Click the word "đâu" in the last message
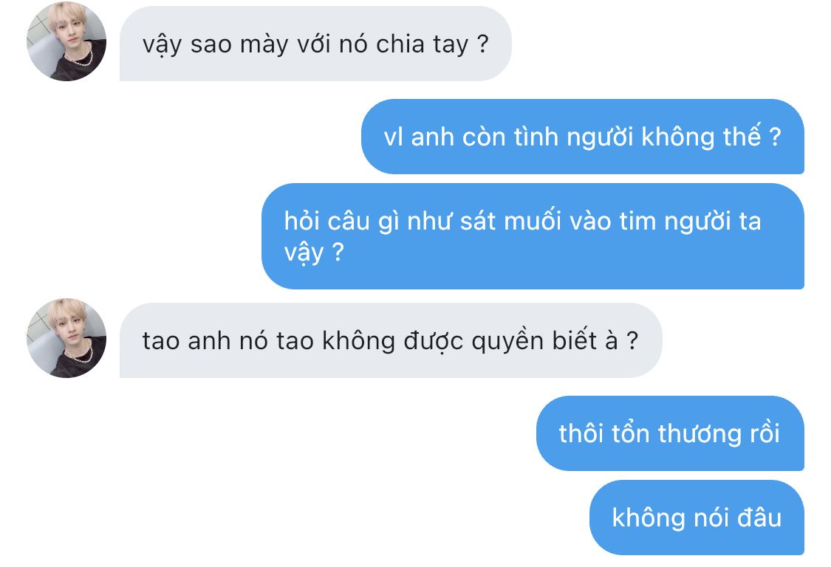The width and height of the screenshot is (831, 567). point(759,518)
